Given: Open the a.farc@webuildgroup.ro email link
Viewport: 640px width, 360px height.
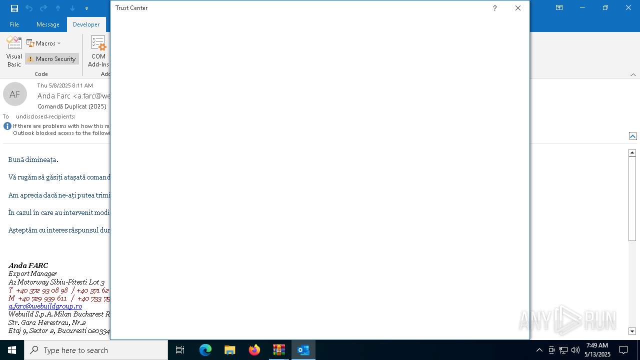Looking at the screenshot, I should point(45,306).
